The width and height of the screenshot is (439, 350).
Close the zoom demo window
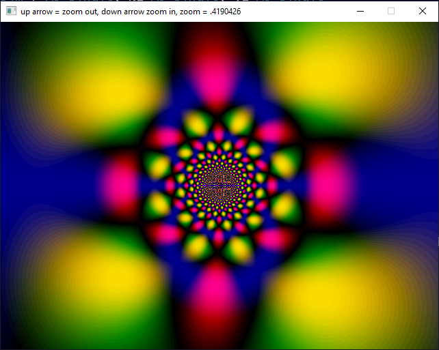(x=423, y=11)
